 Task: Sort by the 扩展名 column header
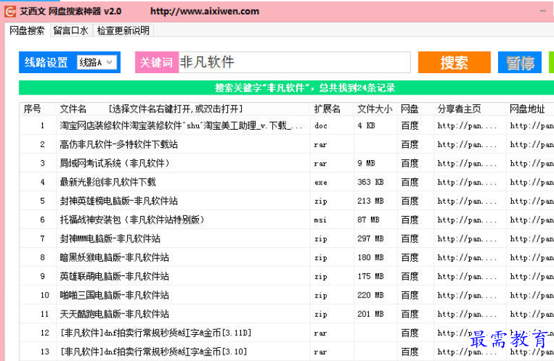point(327,109)
